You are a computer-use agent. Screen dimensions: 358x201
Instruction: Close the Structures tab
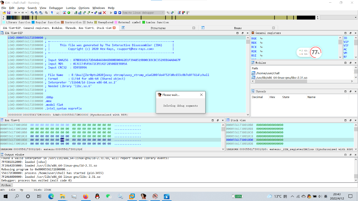194,28
